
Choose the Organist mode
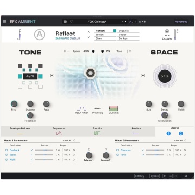click(x=128, y=31)
